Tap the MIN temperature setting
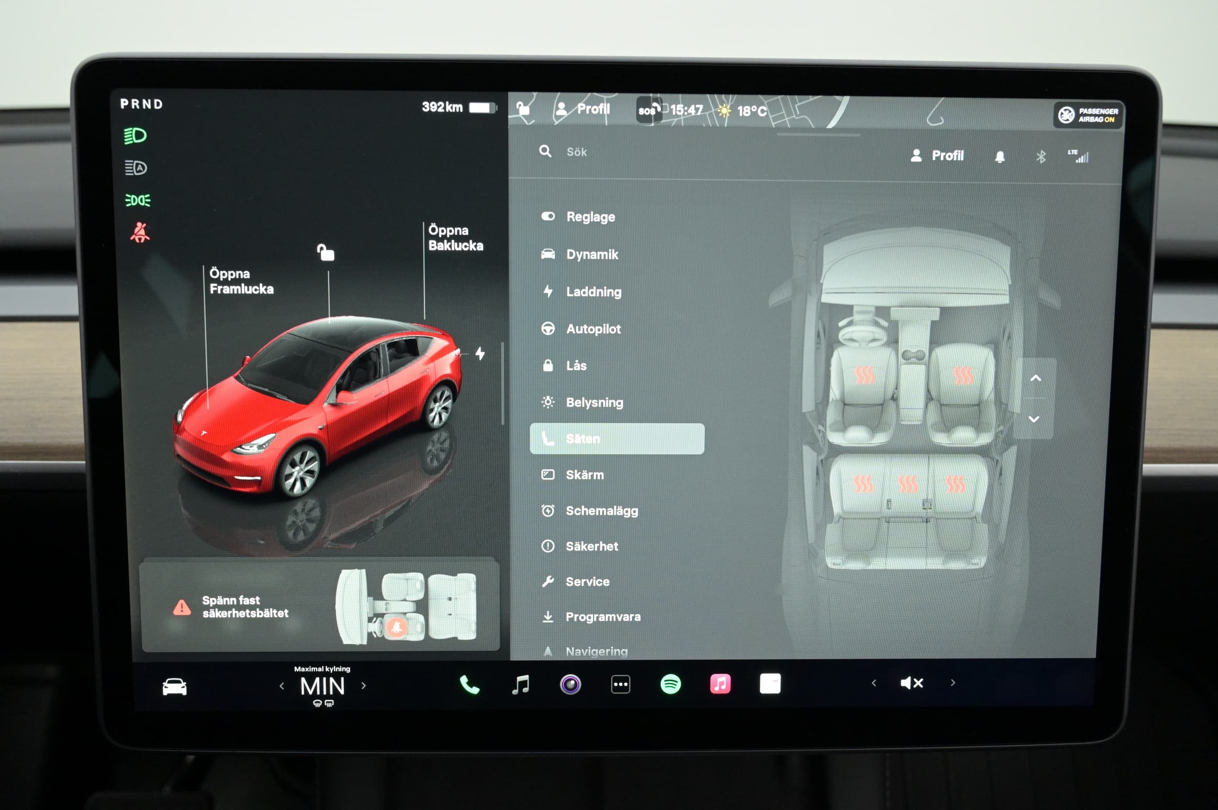Viewport: 1218px width, 810px height. (x=323, y=686)
